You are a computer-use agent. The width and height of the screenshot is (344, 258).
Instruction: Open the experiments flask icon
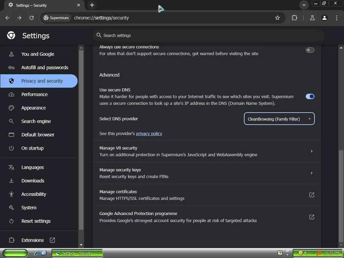tap(312, 18)
